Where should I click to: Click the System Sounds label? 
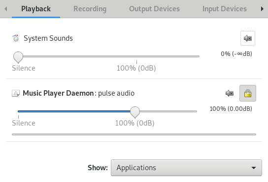(48, 38)
